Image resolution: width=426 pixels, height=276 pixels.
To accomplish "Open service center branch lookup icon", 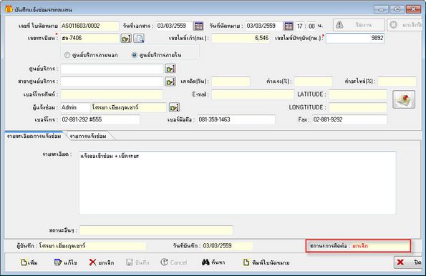I will pos(170,82).
